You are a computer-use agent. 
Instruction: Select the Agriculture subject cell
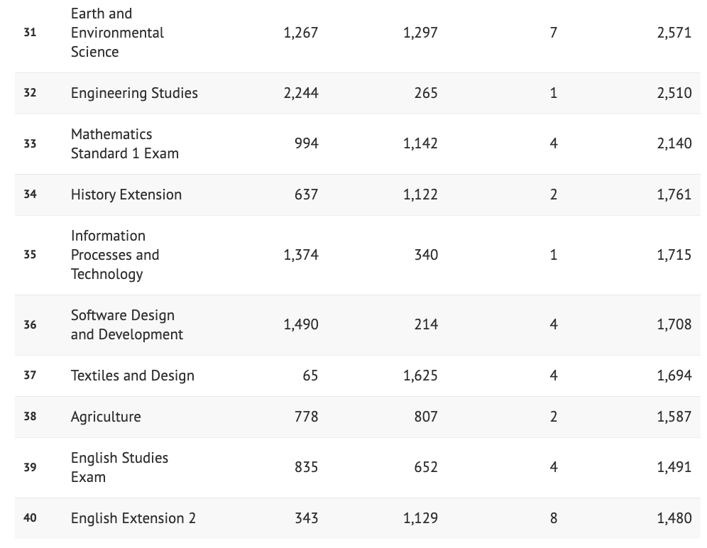(x=106, y=417)
